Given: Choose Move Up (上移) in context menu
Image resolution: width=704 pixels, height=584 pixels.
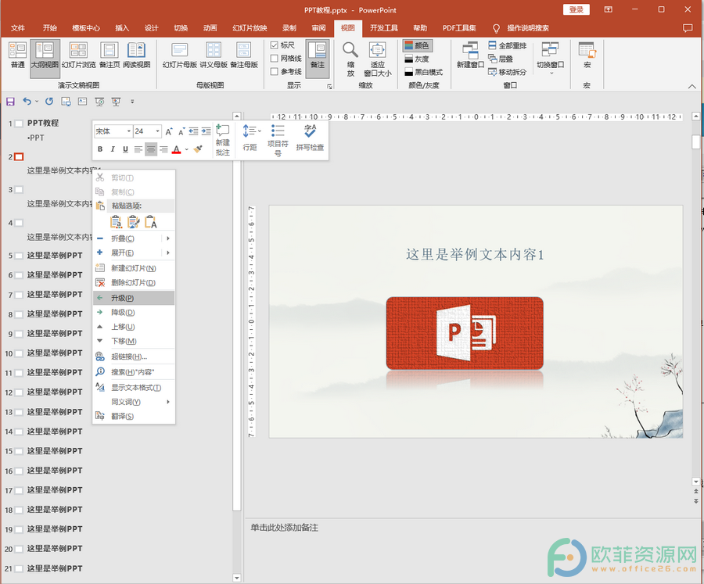Looking at the screenshot, I should pos(134,326).
